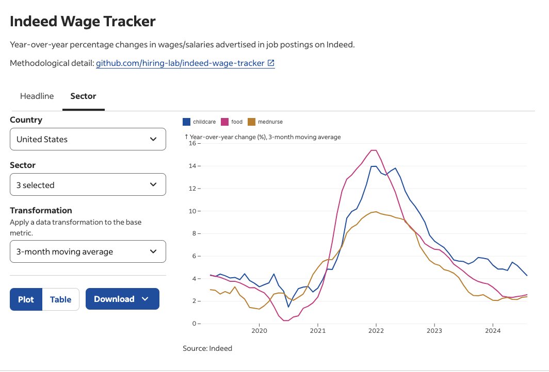Click the 10 y-axis tick label
Image resolution: width=549 pixels, height=372 pixels.
[x=192, y=211]
